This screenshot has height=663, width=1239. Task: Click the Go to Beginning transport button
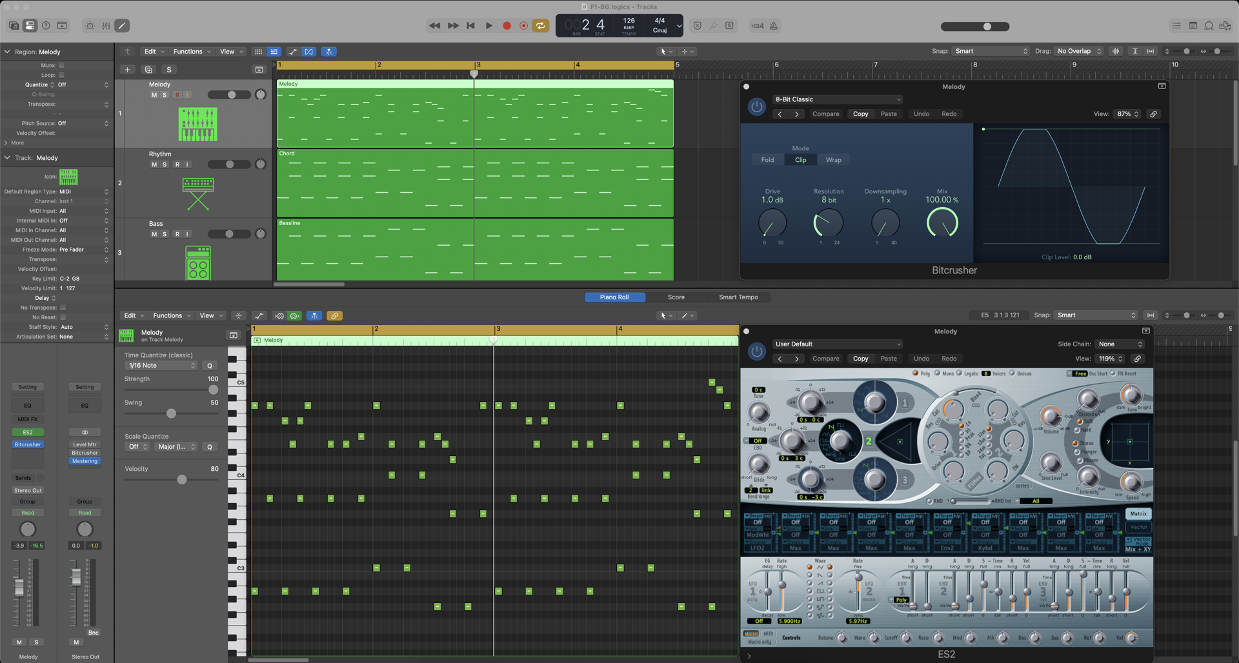tap(471, 26)
